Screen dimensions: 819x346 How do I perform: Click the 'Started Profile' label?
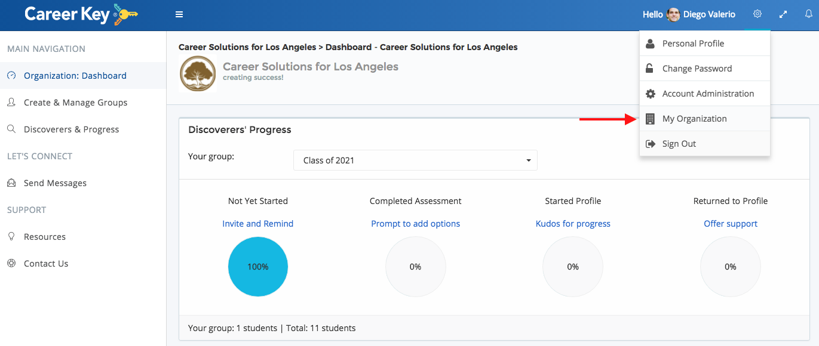click(x=573, y=201)
